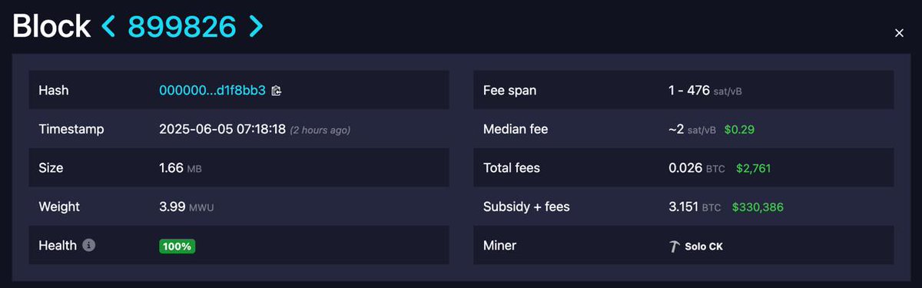Go to next block with right chevron
Viewport: 922px width, 288px height.
tap(255, 27)
